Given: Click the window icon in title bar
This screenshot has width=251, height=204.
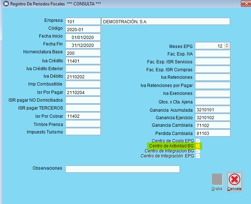Looking at the screenshot, I should (5, 4).
